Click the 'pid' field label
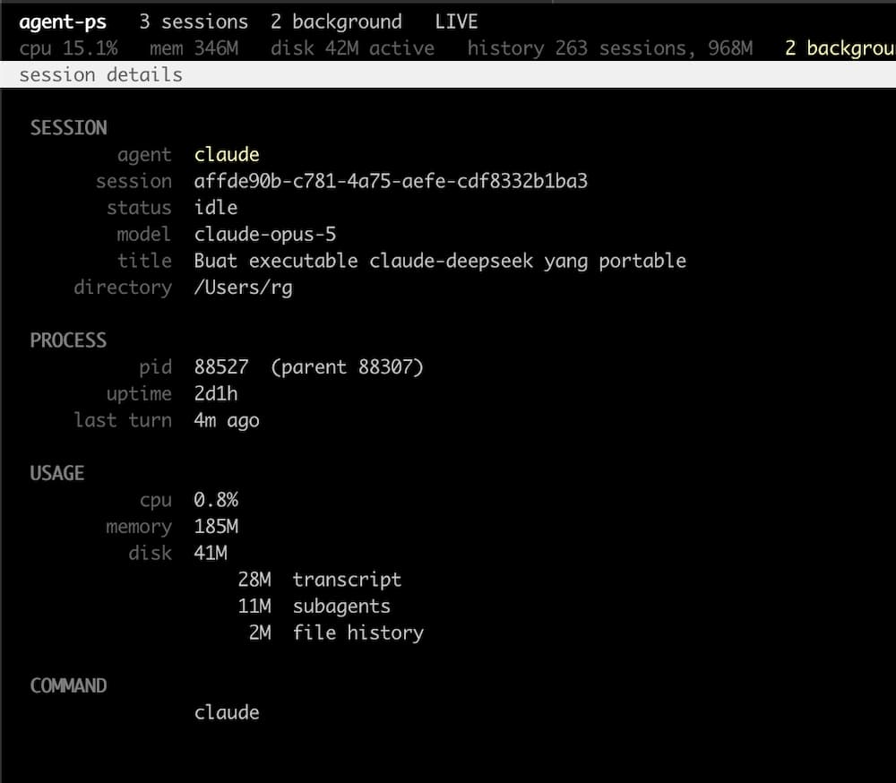The width and height of the screenshot is (896, 783). point(155,367)
